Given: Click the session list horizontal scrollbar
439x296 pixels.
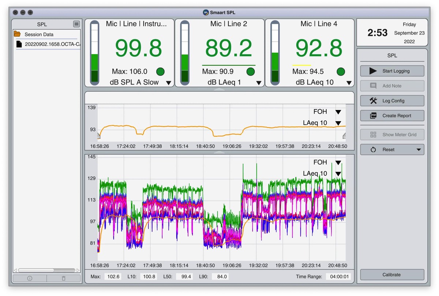Looking at the screenshot, I should 36,270.
